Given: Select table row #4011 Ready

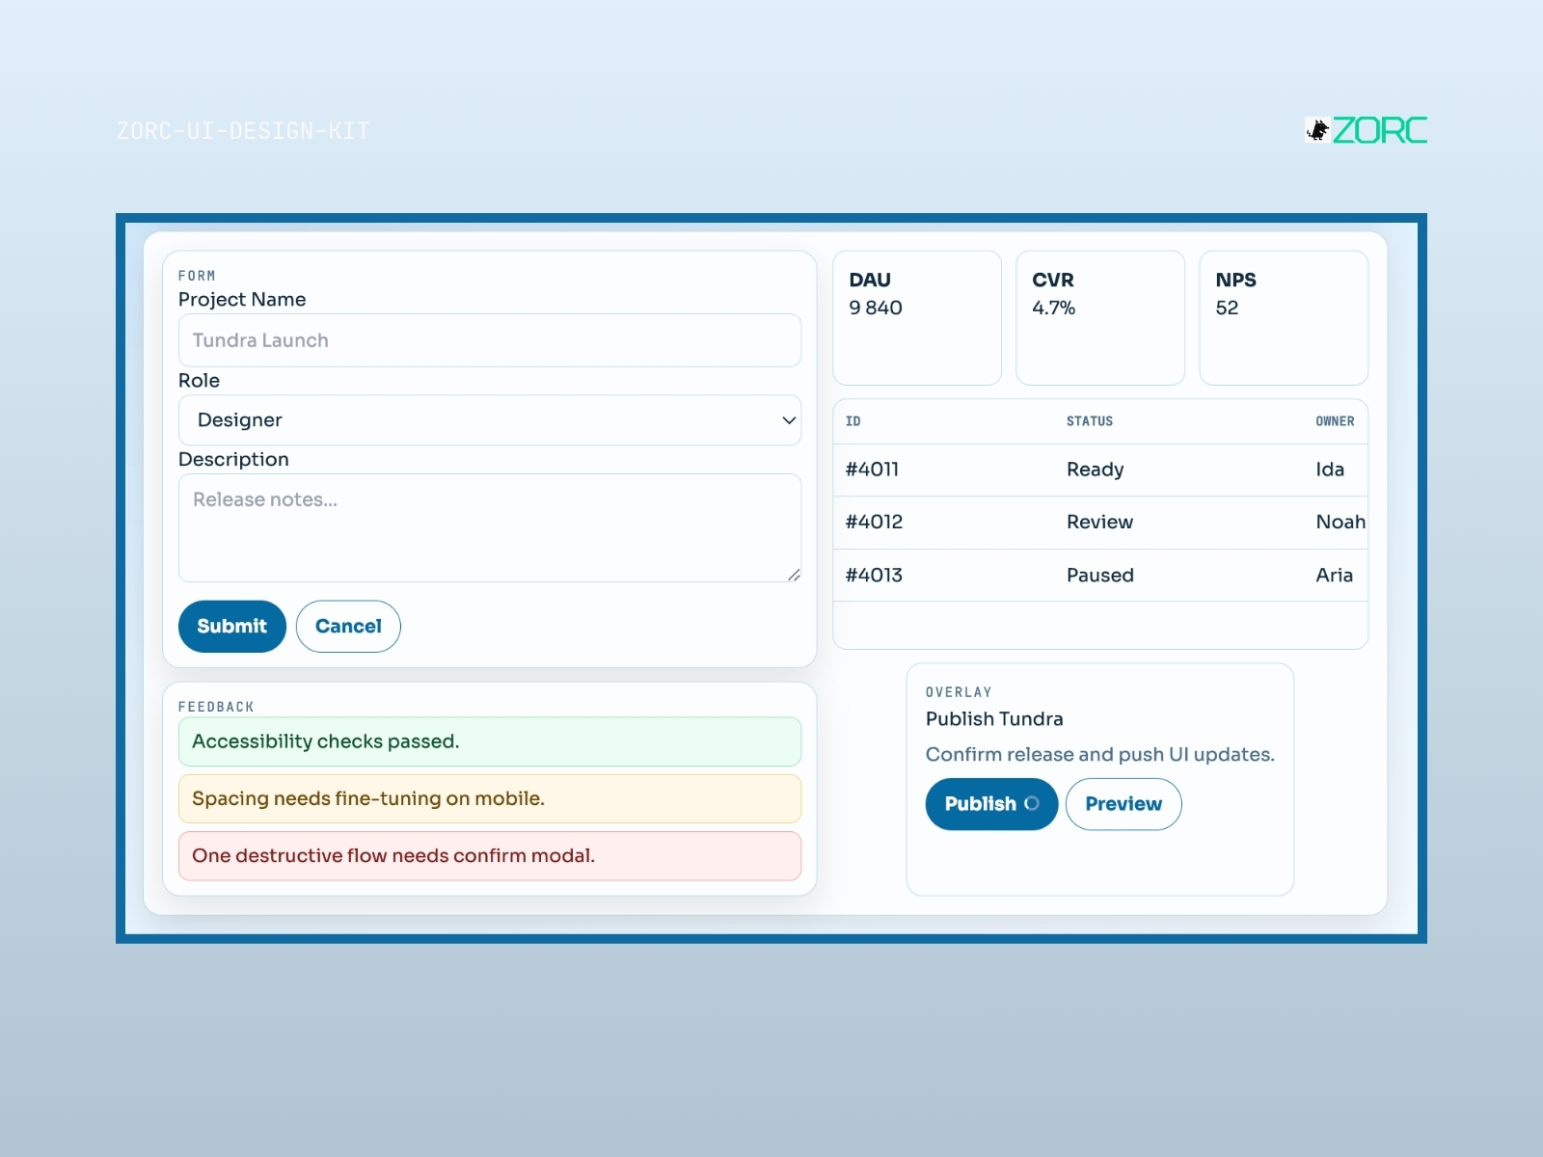Looking at the screenshot, I should (1100, 470).
